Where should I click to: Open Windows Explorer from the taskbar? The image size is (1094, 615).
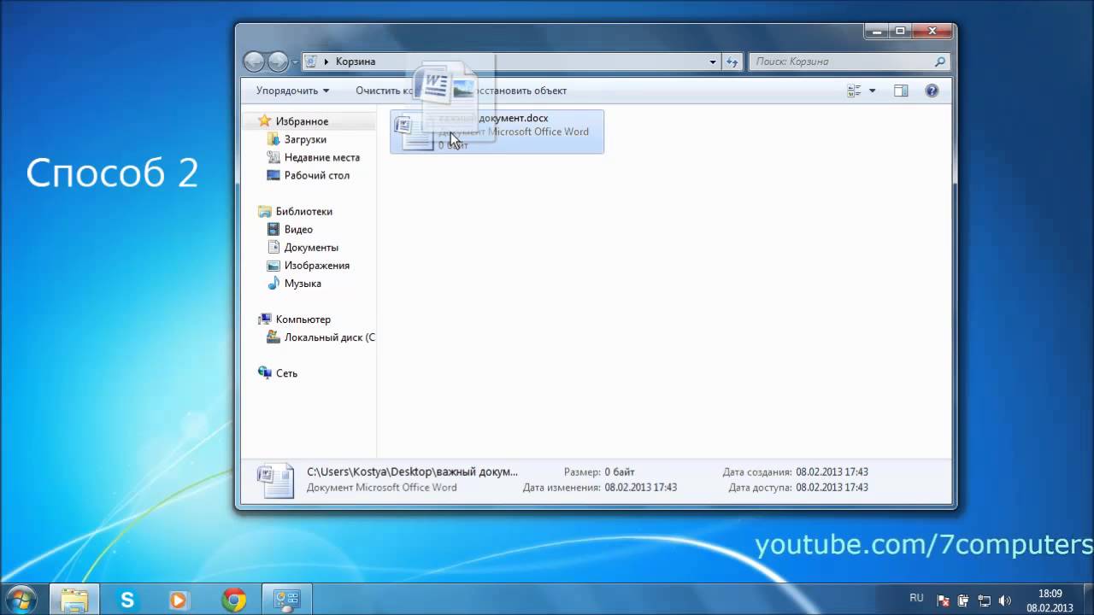(x=74, y=600)
